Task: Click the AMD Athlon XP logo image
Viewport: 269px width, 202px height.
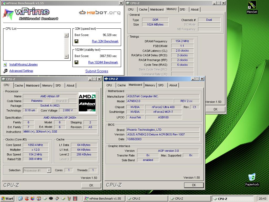Action: tap(87, 103)
